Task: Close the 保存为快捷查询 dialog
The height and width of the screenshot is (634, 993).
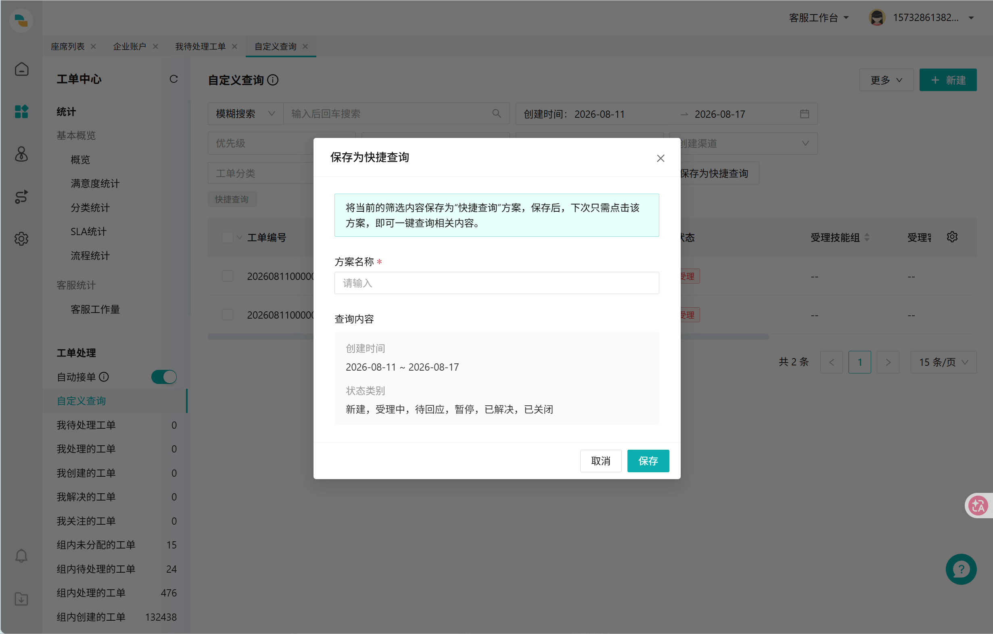Action: click(660, 158)
